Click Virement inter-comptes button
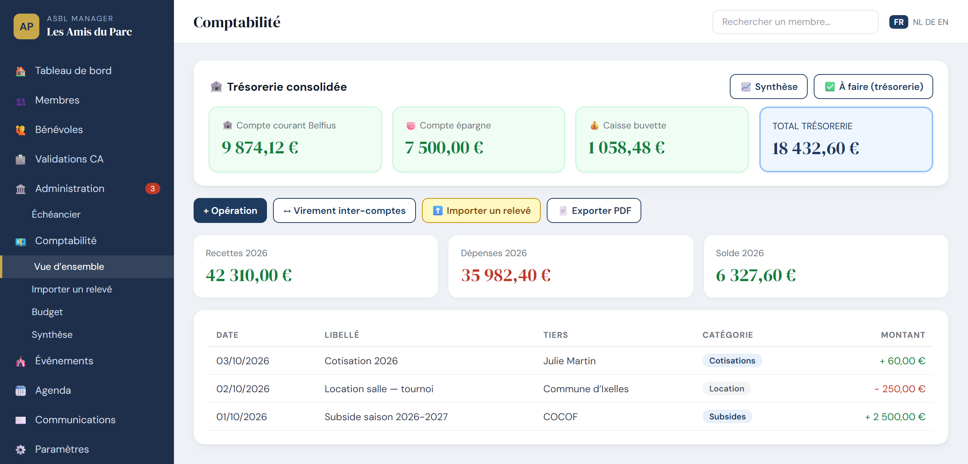The height and width of the screenshot is (464, 968). coord(344,210)
